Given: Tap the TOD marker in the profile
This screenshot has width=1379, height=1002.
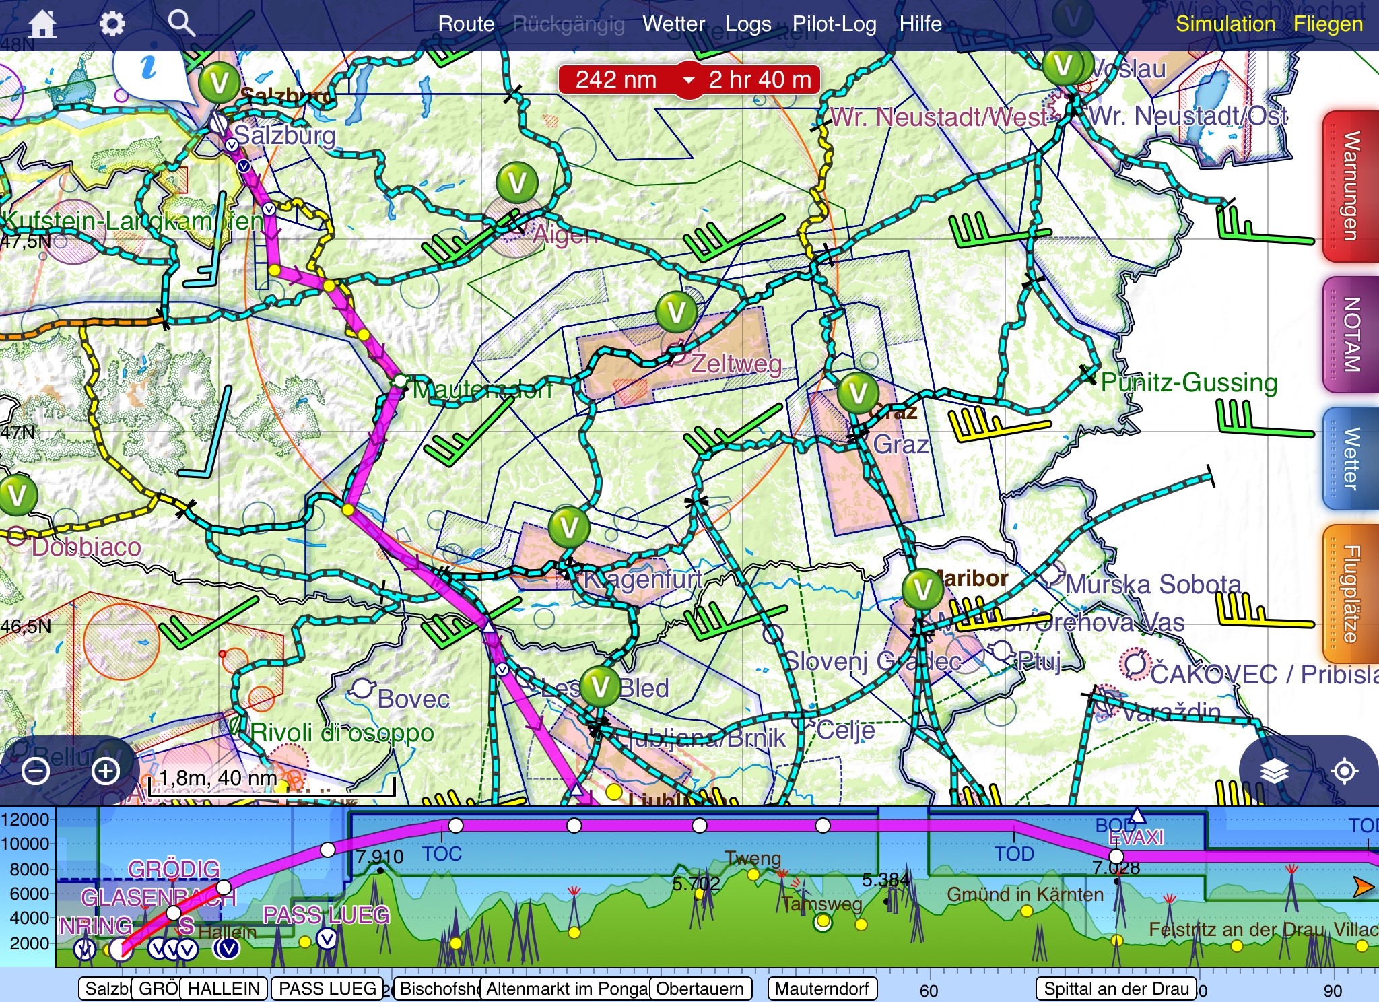Looking at the screenshot, I should pyautogui.click(x=1014, y=854).
